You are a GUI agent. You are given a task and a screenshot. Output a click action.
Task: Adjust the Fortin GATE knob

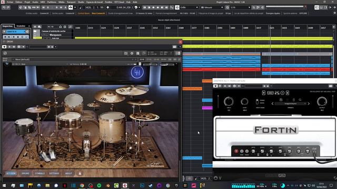(x=244, y=101)
